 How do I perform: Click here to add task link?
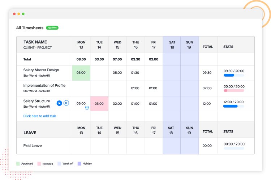[x=40, y=116]
